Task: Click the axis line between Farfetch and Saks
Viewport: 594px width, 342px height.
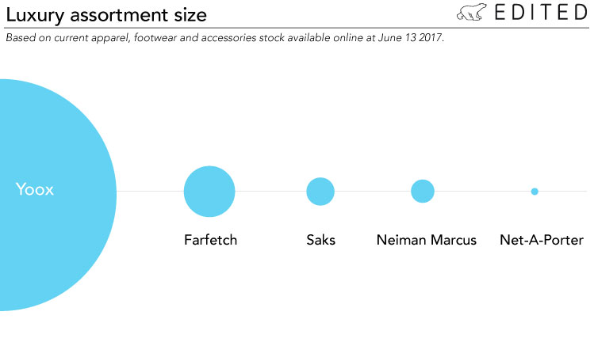Action: click(270, 192)
